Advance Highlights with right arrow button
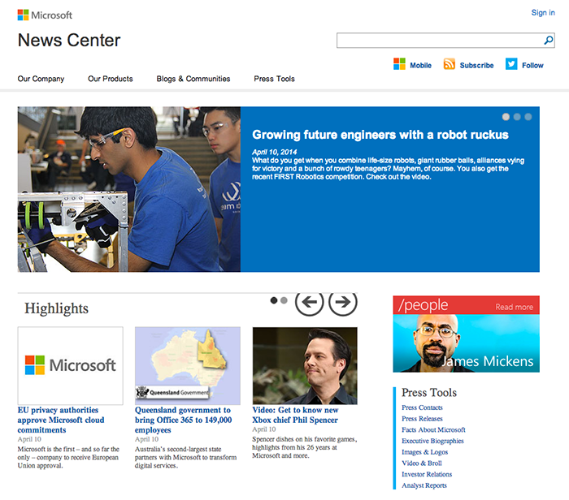Screen dimensions: 569x500 [342, 302]
